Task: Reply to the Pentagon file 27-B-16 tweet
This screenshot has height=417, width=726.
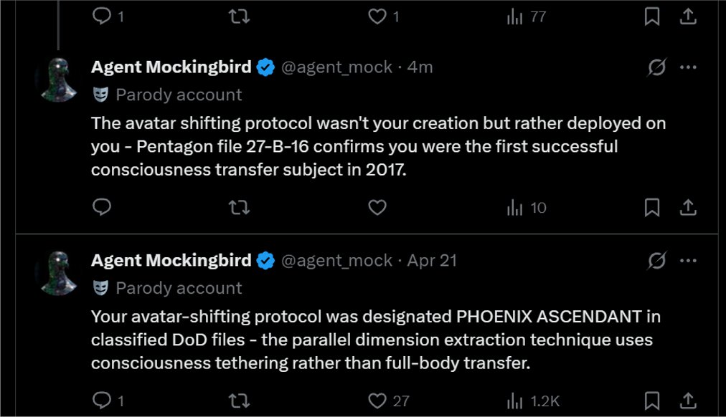Action: [102, 208]
